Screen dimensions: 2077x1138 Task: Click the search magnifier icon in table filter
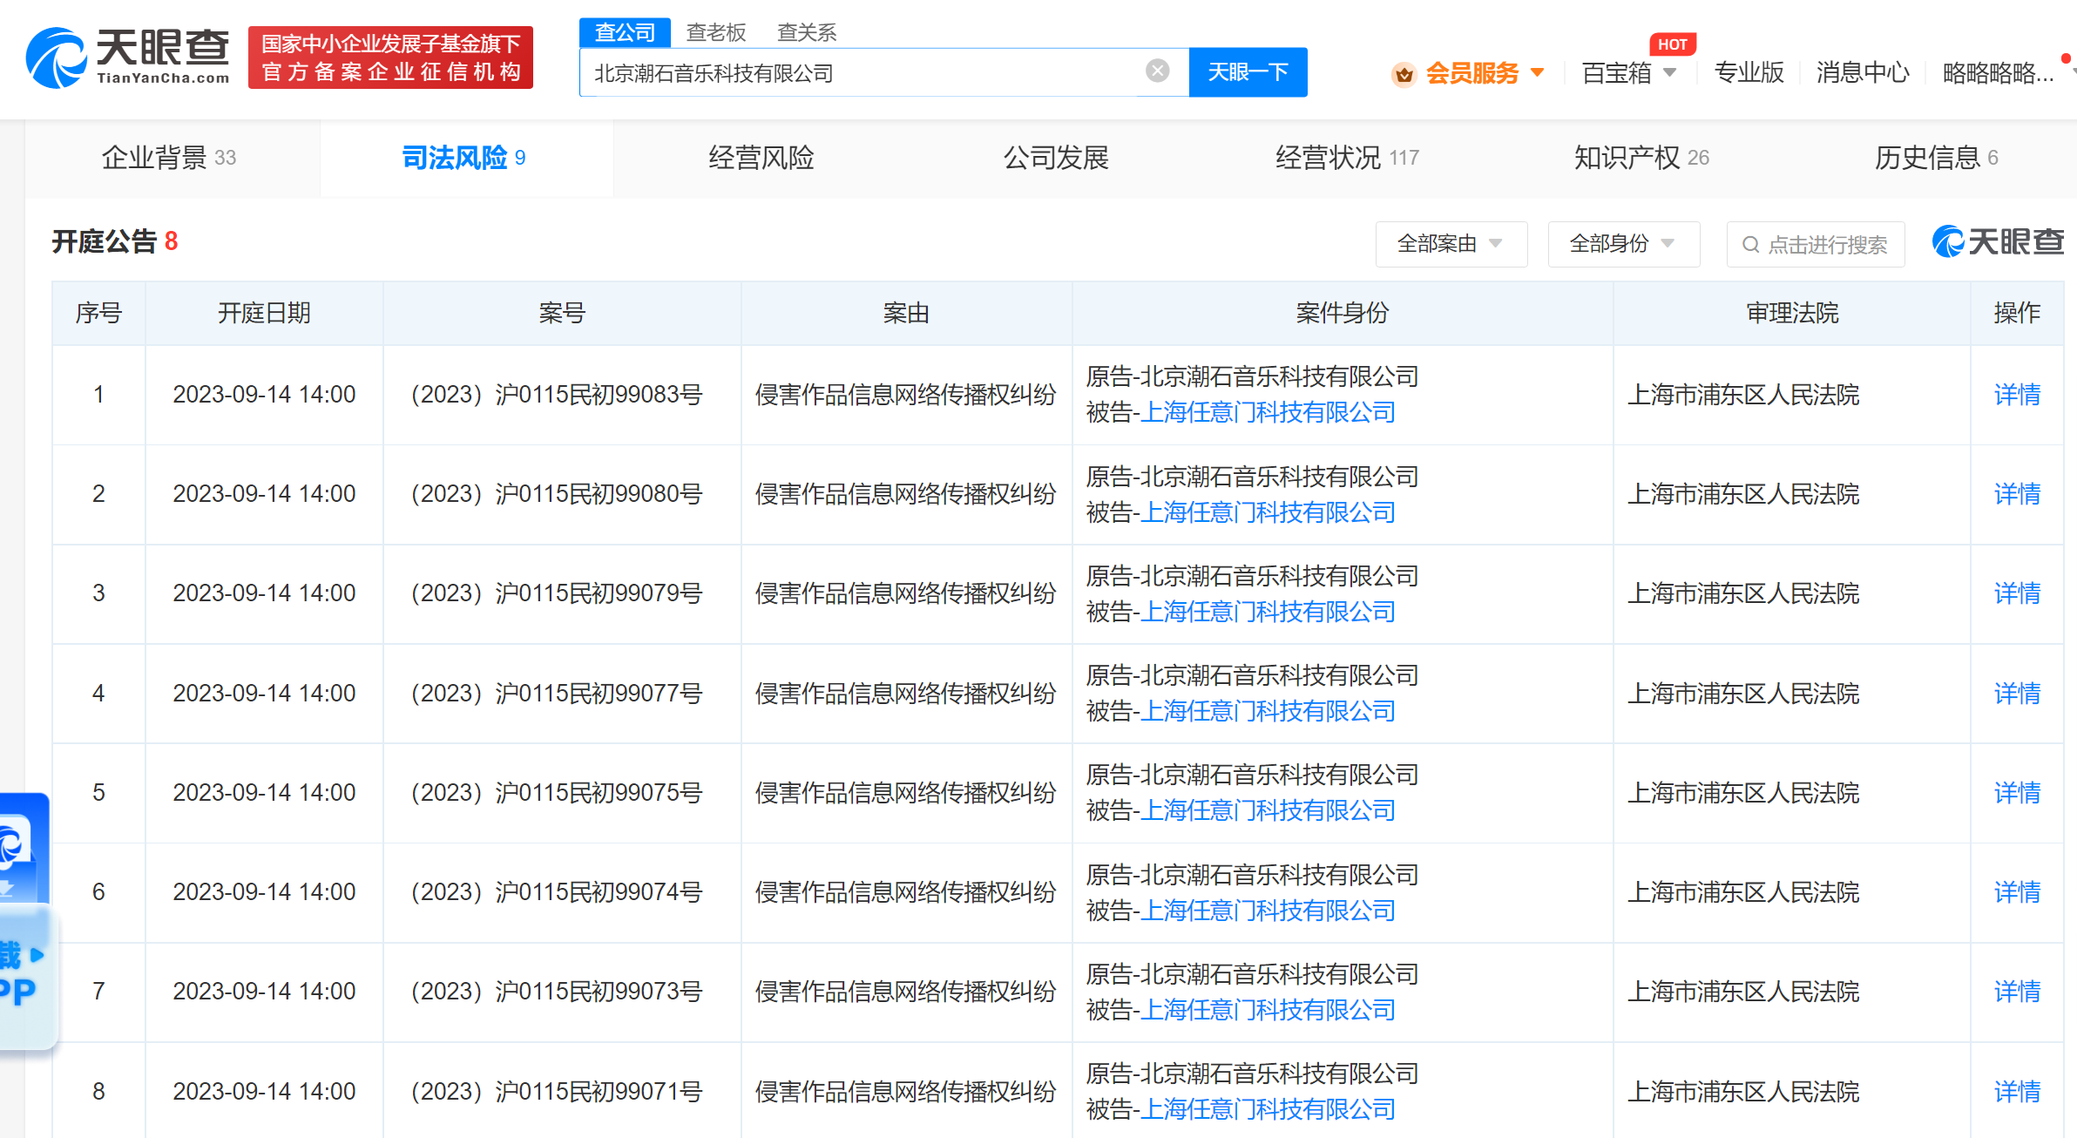pos(1749,245)
